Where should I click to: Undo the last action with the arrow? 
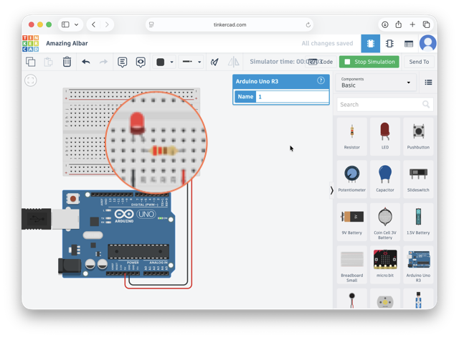pyautogui.click(x=86, y=62)
